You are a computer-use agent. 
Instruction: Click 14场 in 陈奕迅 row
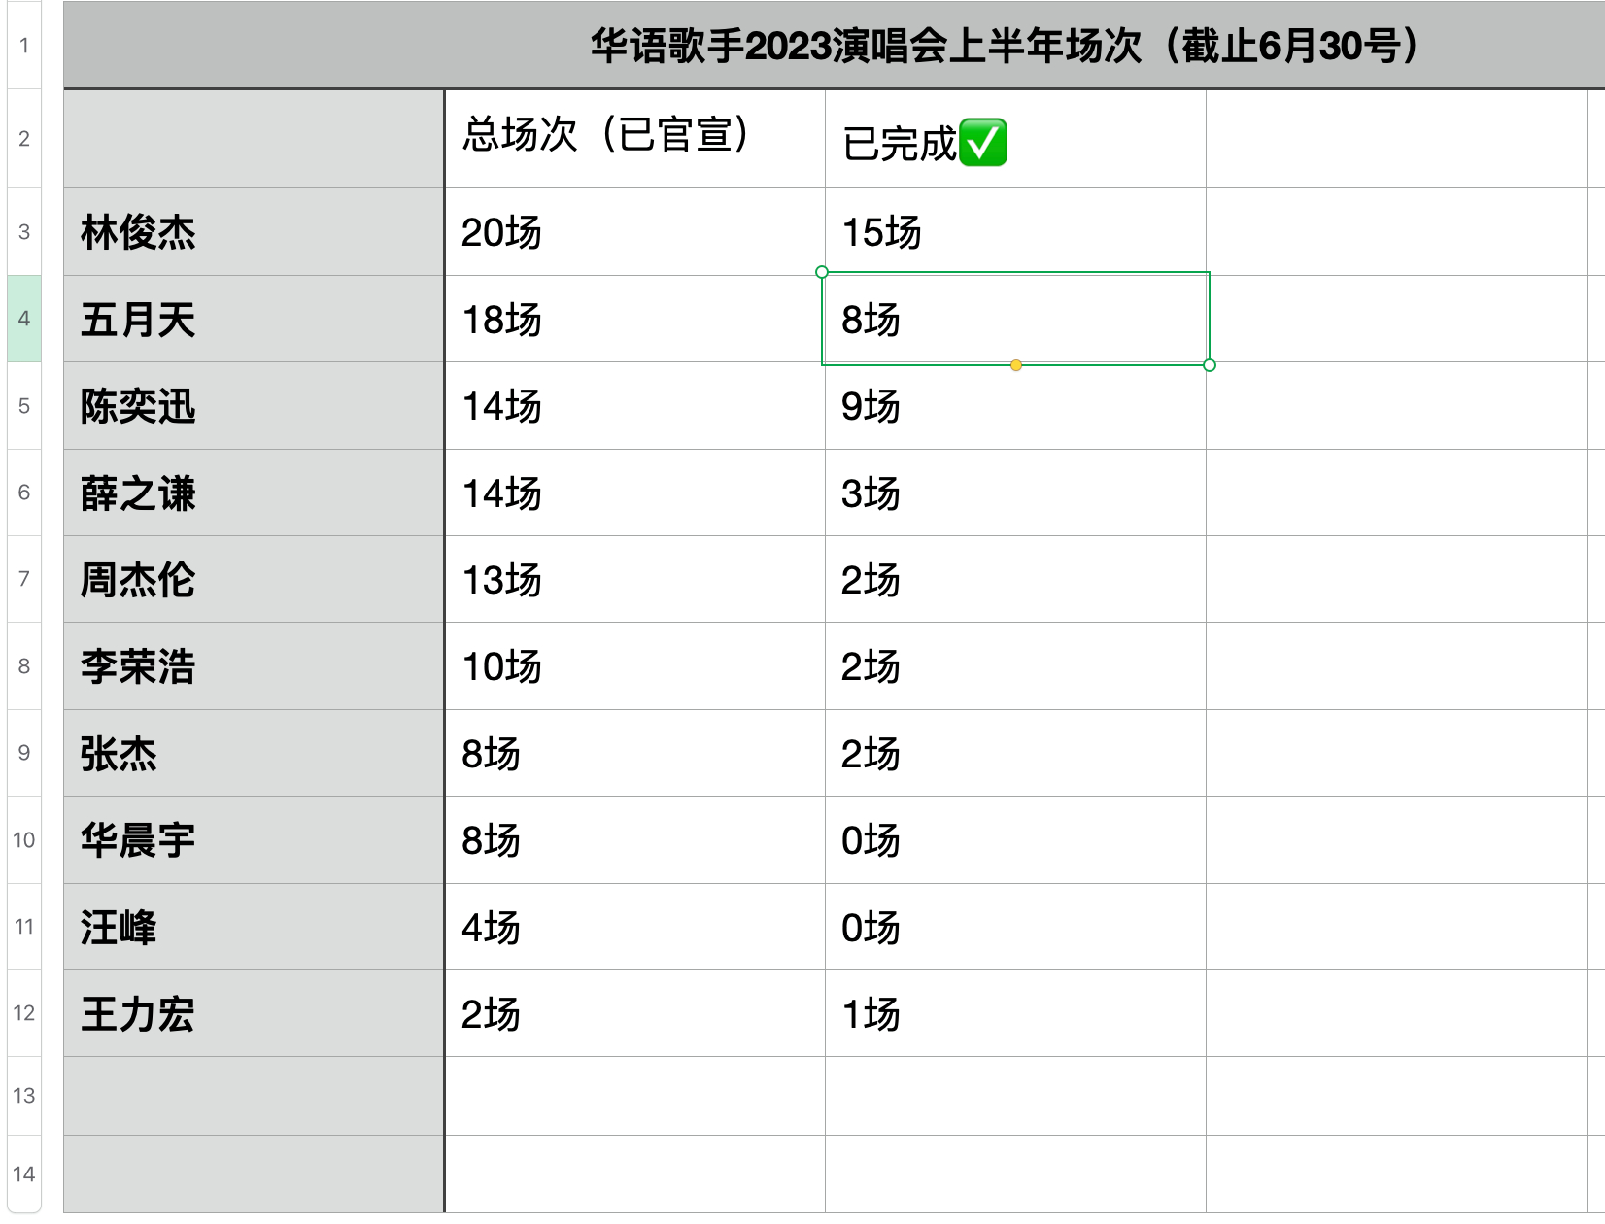pos(634,406)
